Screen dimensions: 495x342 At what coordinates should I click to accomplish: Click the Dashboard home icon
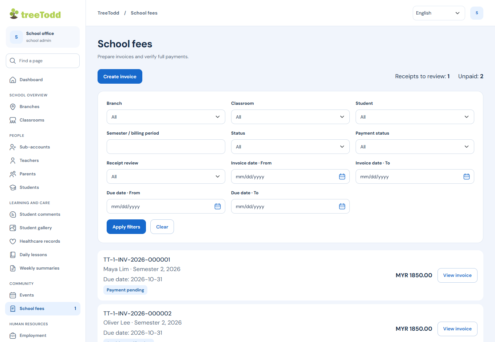(x=13, y=80)
